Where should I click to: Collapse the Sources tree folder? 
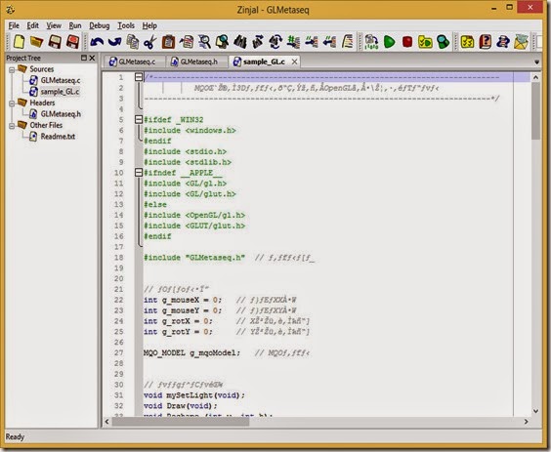coord(12,69)
